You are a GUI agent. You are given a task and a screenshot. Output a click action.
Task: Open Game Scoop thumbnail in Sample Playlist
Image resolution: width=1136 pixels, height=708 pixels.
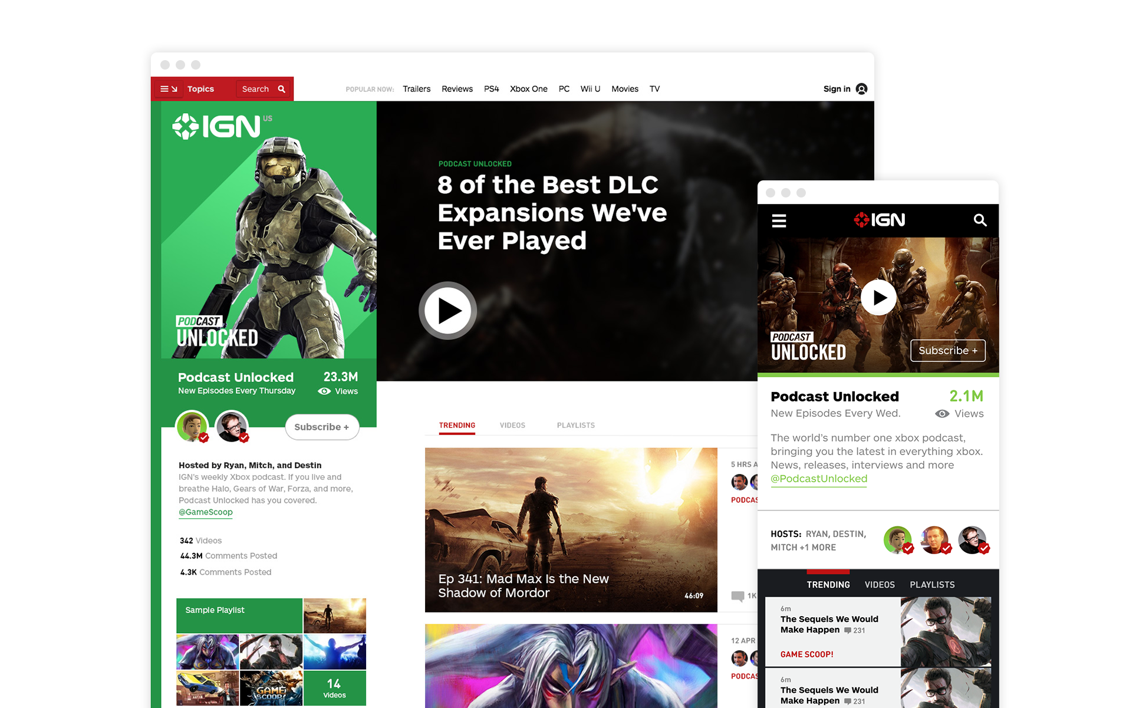click(271, 688)
